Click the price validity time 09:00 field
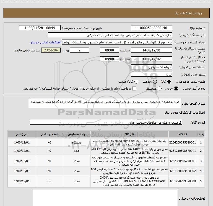Image resolution: width=213 pixels, height=206 pixels. (110, 59)
